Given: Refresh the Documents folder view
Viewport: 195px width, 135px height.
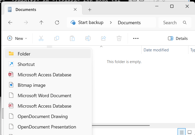Looking at the screenshot, I should 57,23.
